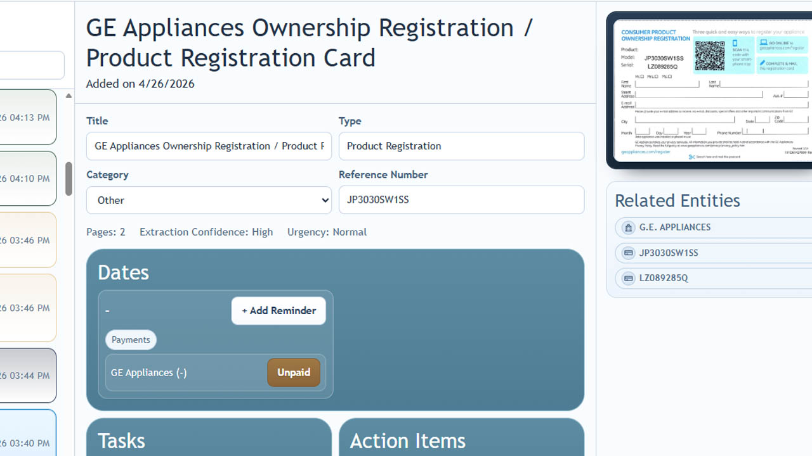
Task: Click the Pages: 2 text
Action: 106,232
